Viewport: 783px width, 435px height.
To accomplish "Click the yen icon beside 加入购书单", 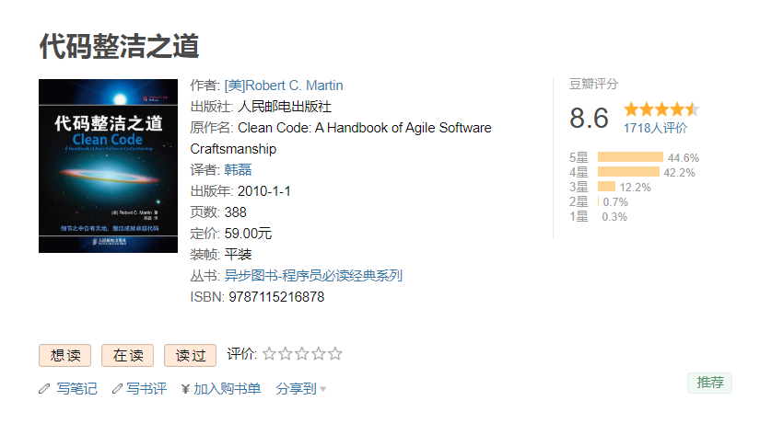I will (185, 389).
